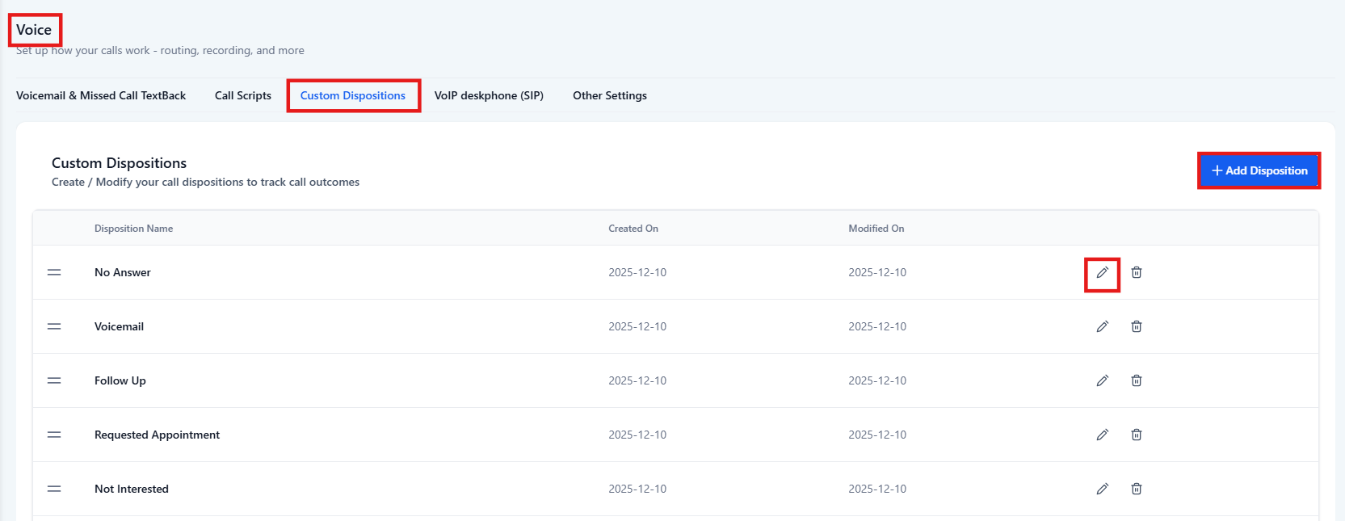The image size is (1345, 521).
Task: Switch to the Call Scripts tab
Action: 242,96
